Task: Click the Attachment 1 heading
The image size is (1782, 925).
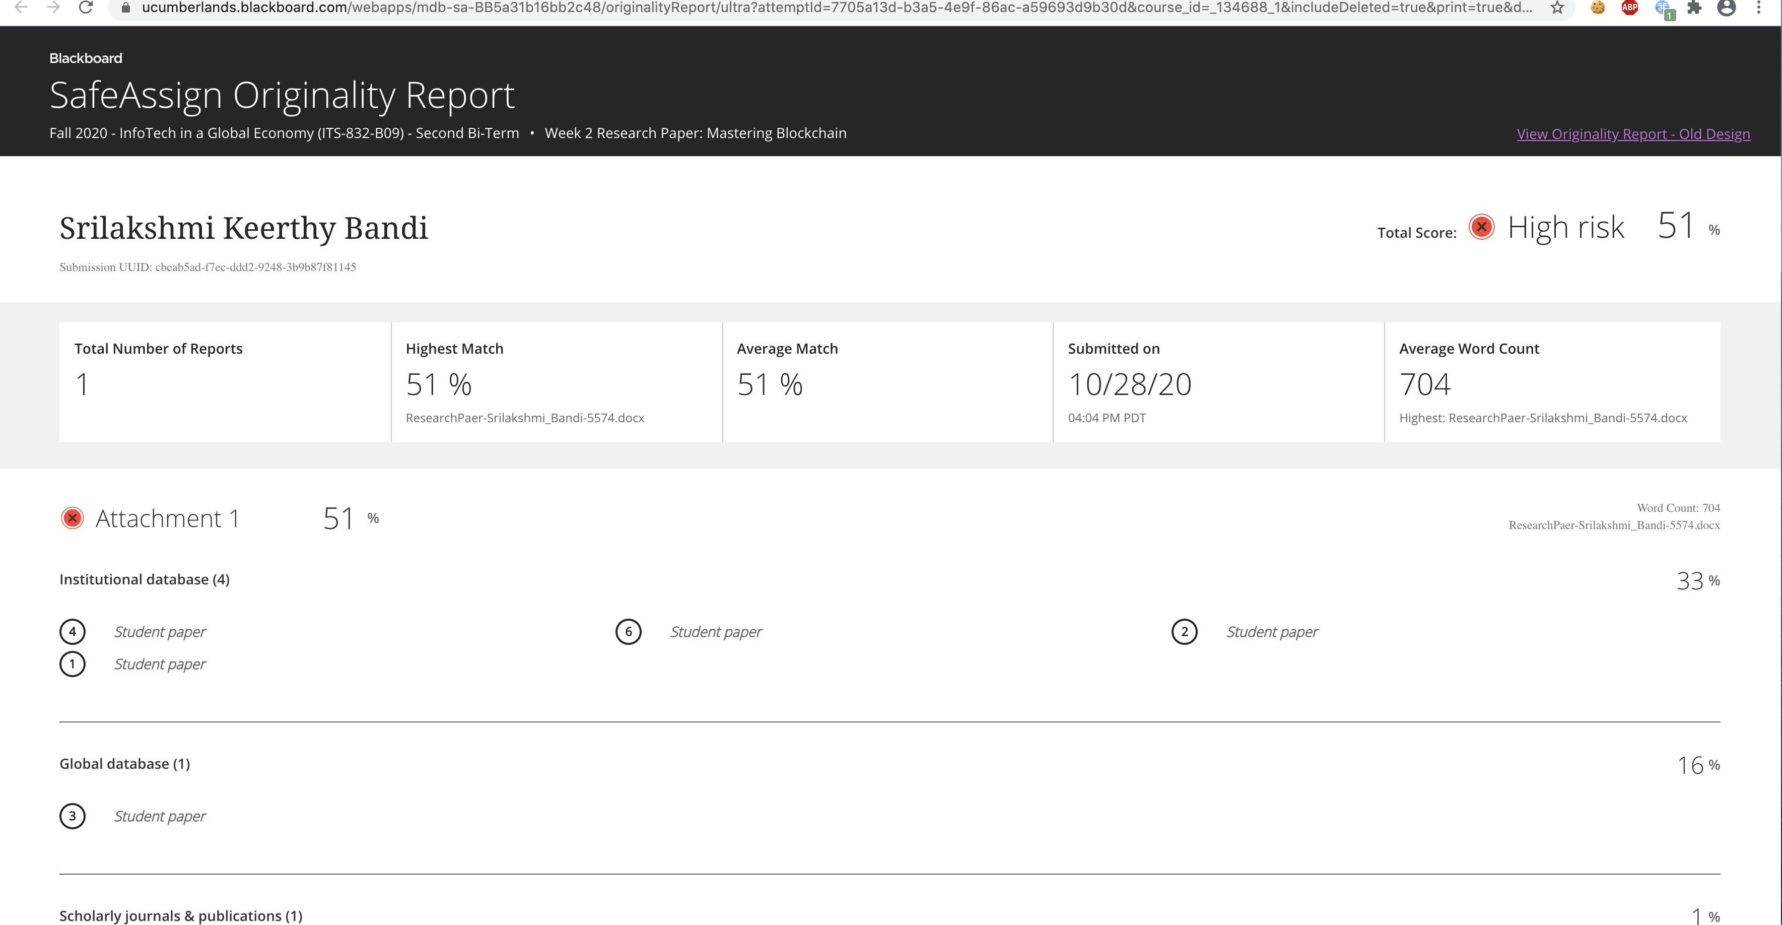Action: 167,519
